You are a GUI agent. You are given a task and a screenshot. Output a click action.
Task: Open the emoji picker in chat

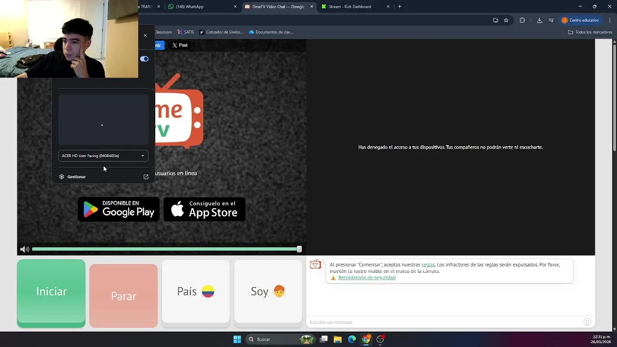point(587,322)
